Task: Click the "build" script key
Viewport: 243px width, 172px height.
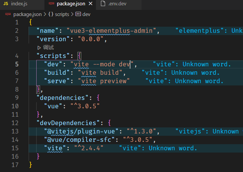Action: (x=57, y=73)
